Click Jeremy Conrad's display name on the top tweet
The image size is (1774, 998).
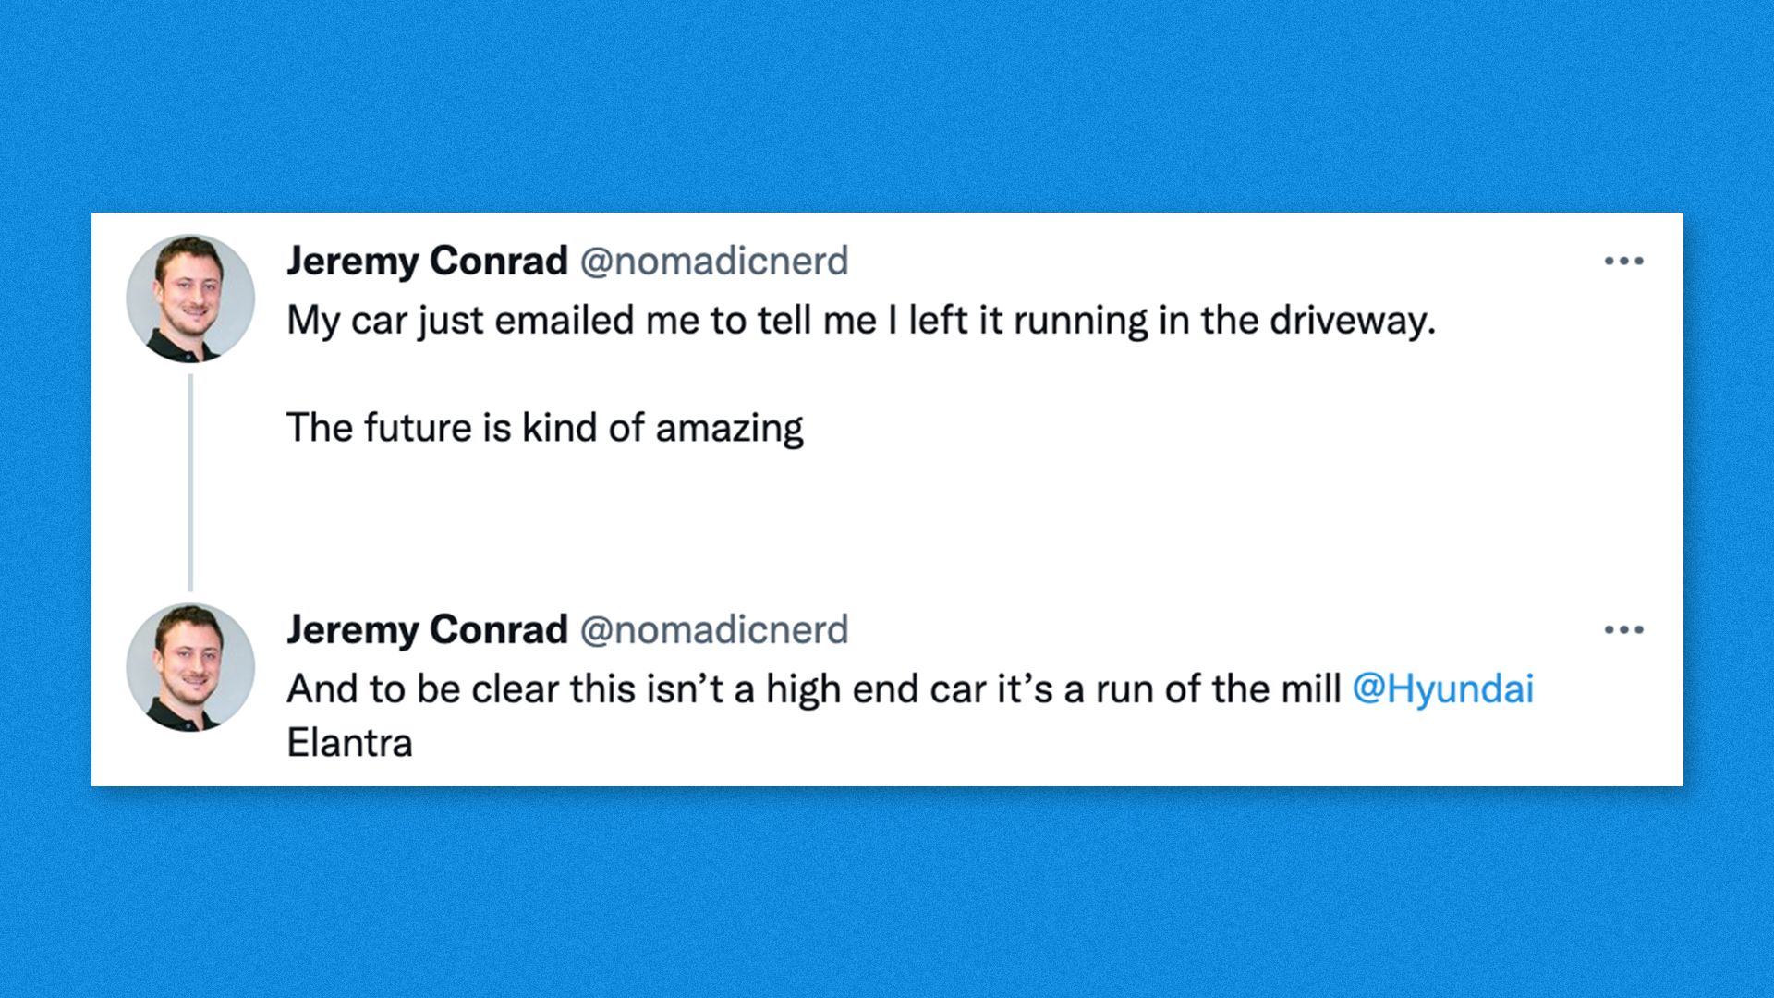426,261
